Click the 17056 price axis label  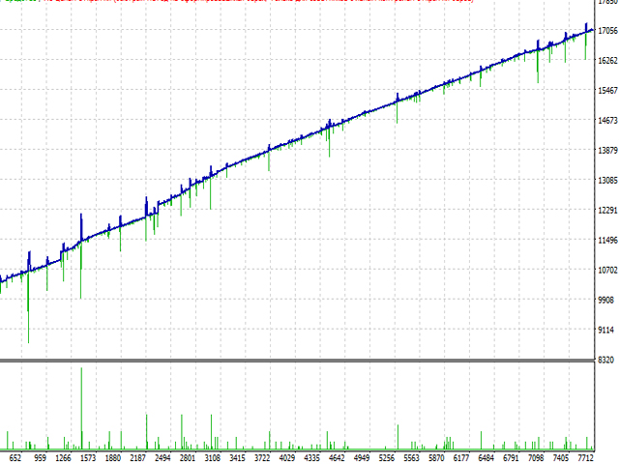(x=606, y=31)
